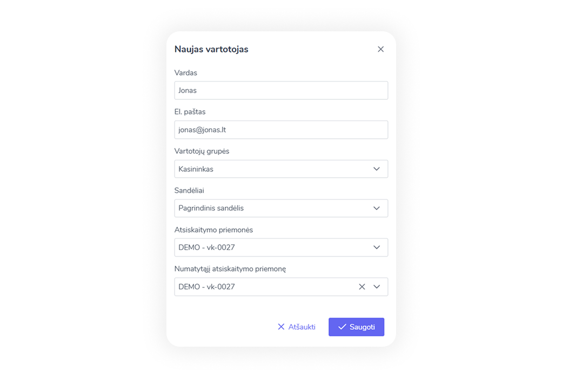562x378 pixels.
Task: Click the El. paštas email field
Action: click(281, 130)
